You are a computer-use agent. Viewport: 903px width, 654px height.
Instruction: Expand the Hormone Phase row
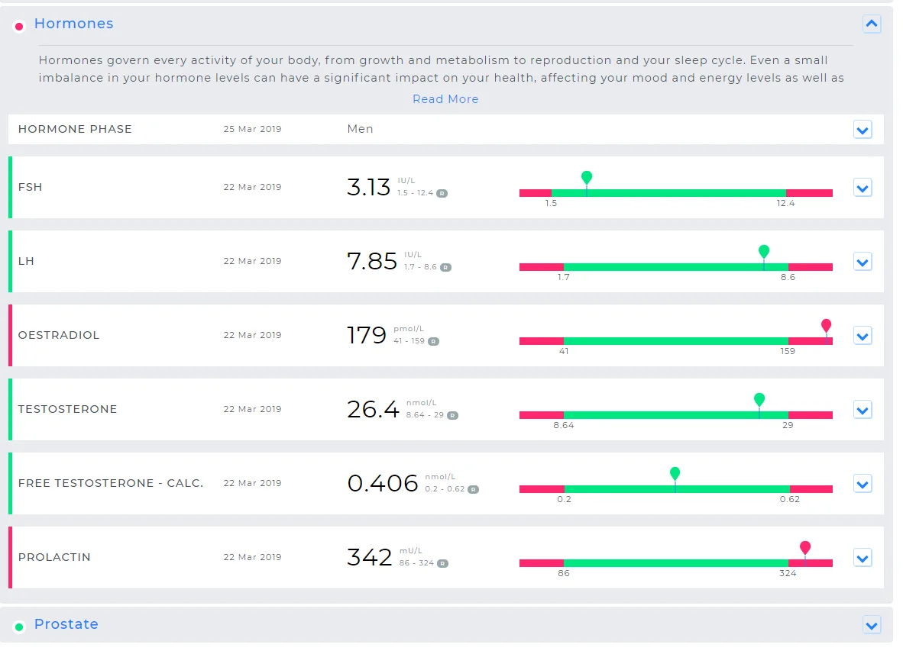(x=863, y=130)
